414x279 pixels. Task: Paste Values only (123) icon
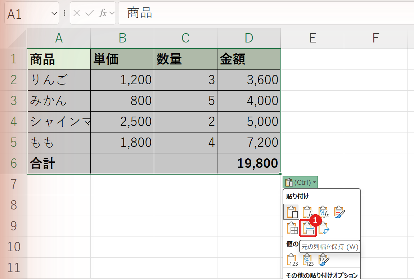pyautogui.click(x=292, y=260)
